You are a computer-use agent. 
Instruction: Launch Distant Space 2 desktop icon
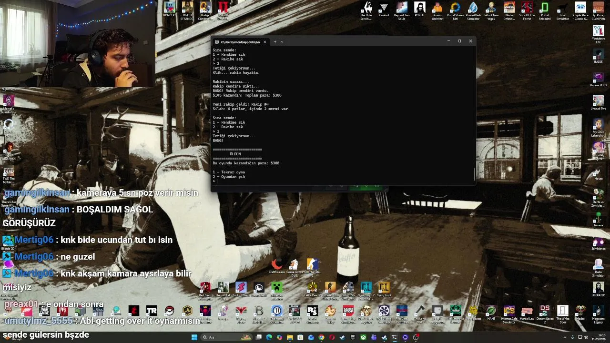point(545,314)
